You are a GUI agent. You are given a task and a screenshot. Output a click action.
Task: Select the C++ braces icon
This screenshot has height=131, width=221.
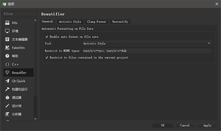(x=7, y=64)
